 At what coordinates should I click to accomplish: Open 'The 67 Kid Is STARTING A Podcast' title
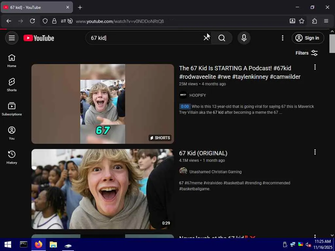click(x=240, y=72)
